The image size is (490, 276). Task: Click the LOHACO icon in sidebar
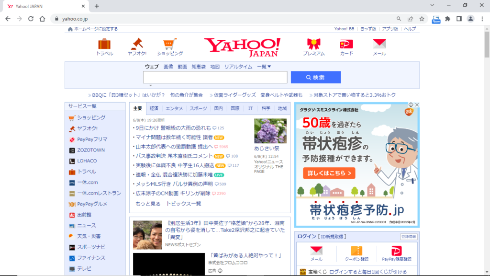click(72, 161)
